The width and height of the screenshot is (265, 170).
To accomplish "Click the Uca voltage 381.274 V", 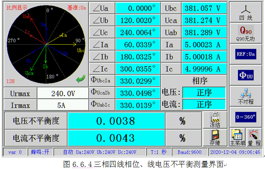I will (204, 20).
